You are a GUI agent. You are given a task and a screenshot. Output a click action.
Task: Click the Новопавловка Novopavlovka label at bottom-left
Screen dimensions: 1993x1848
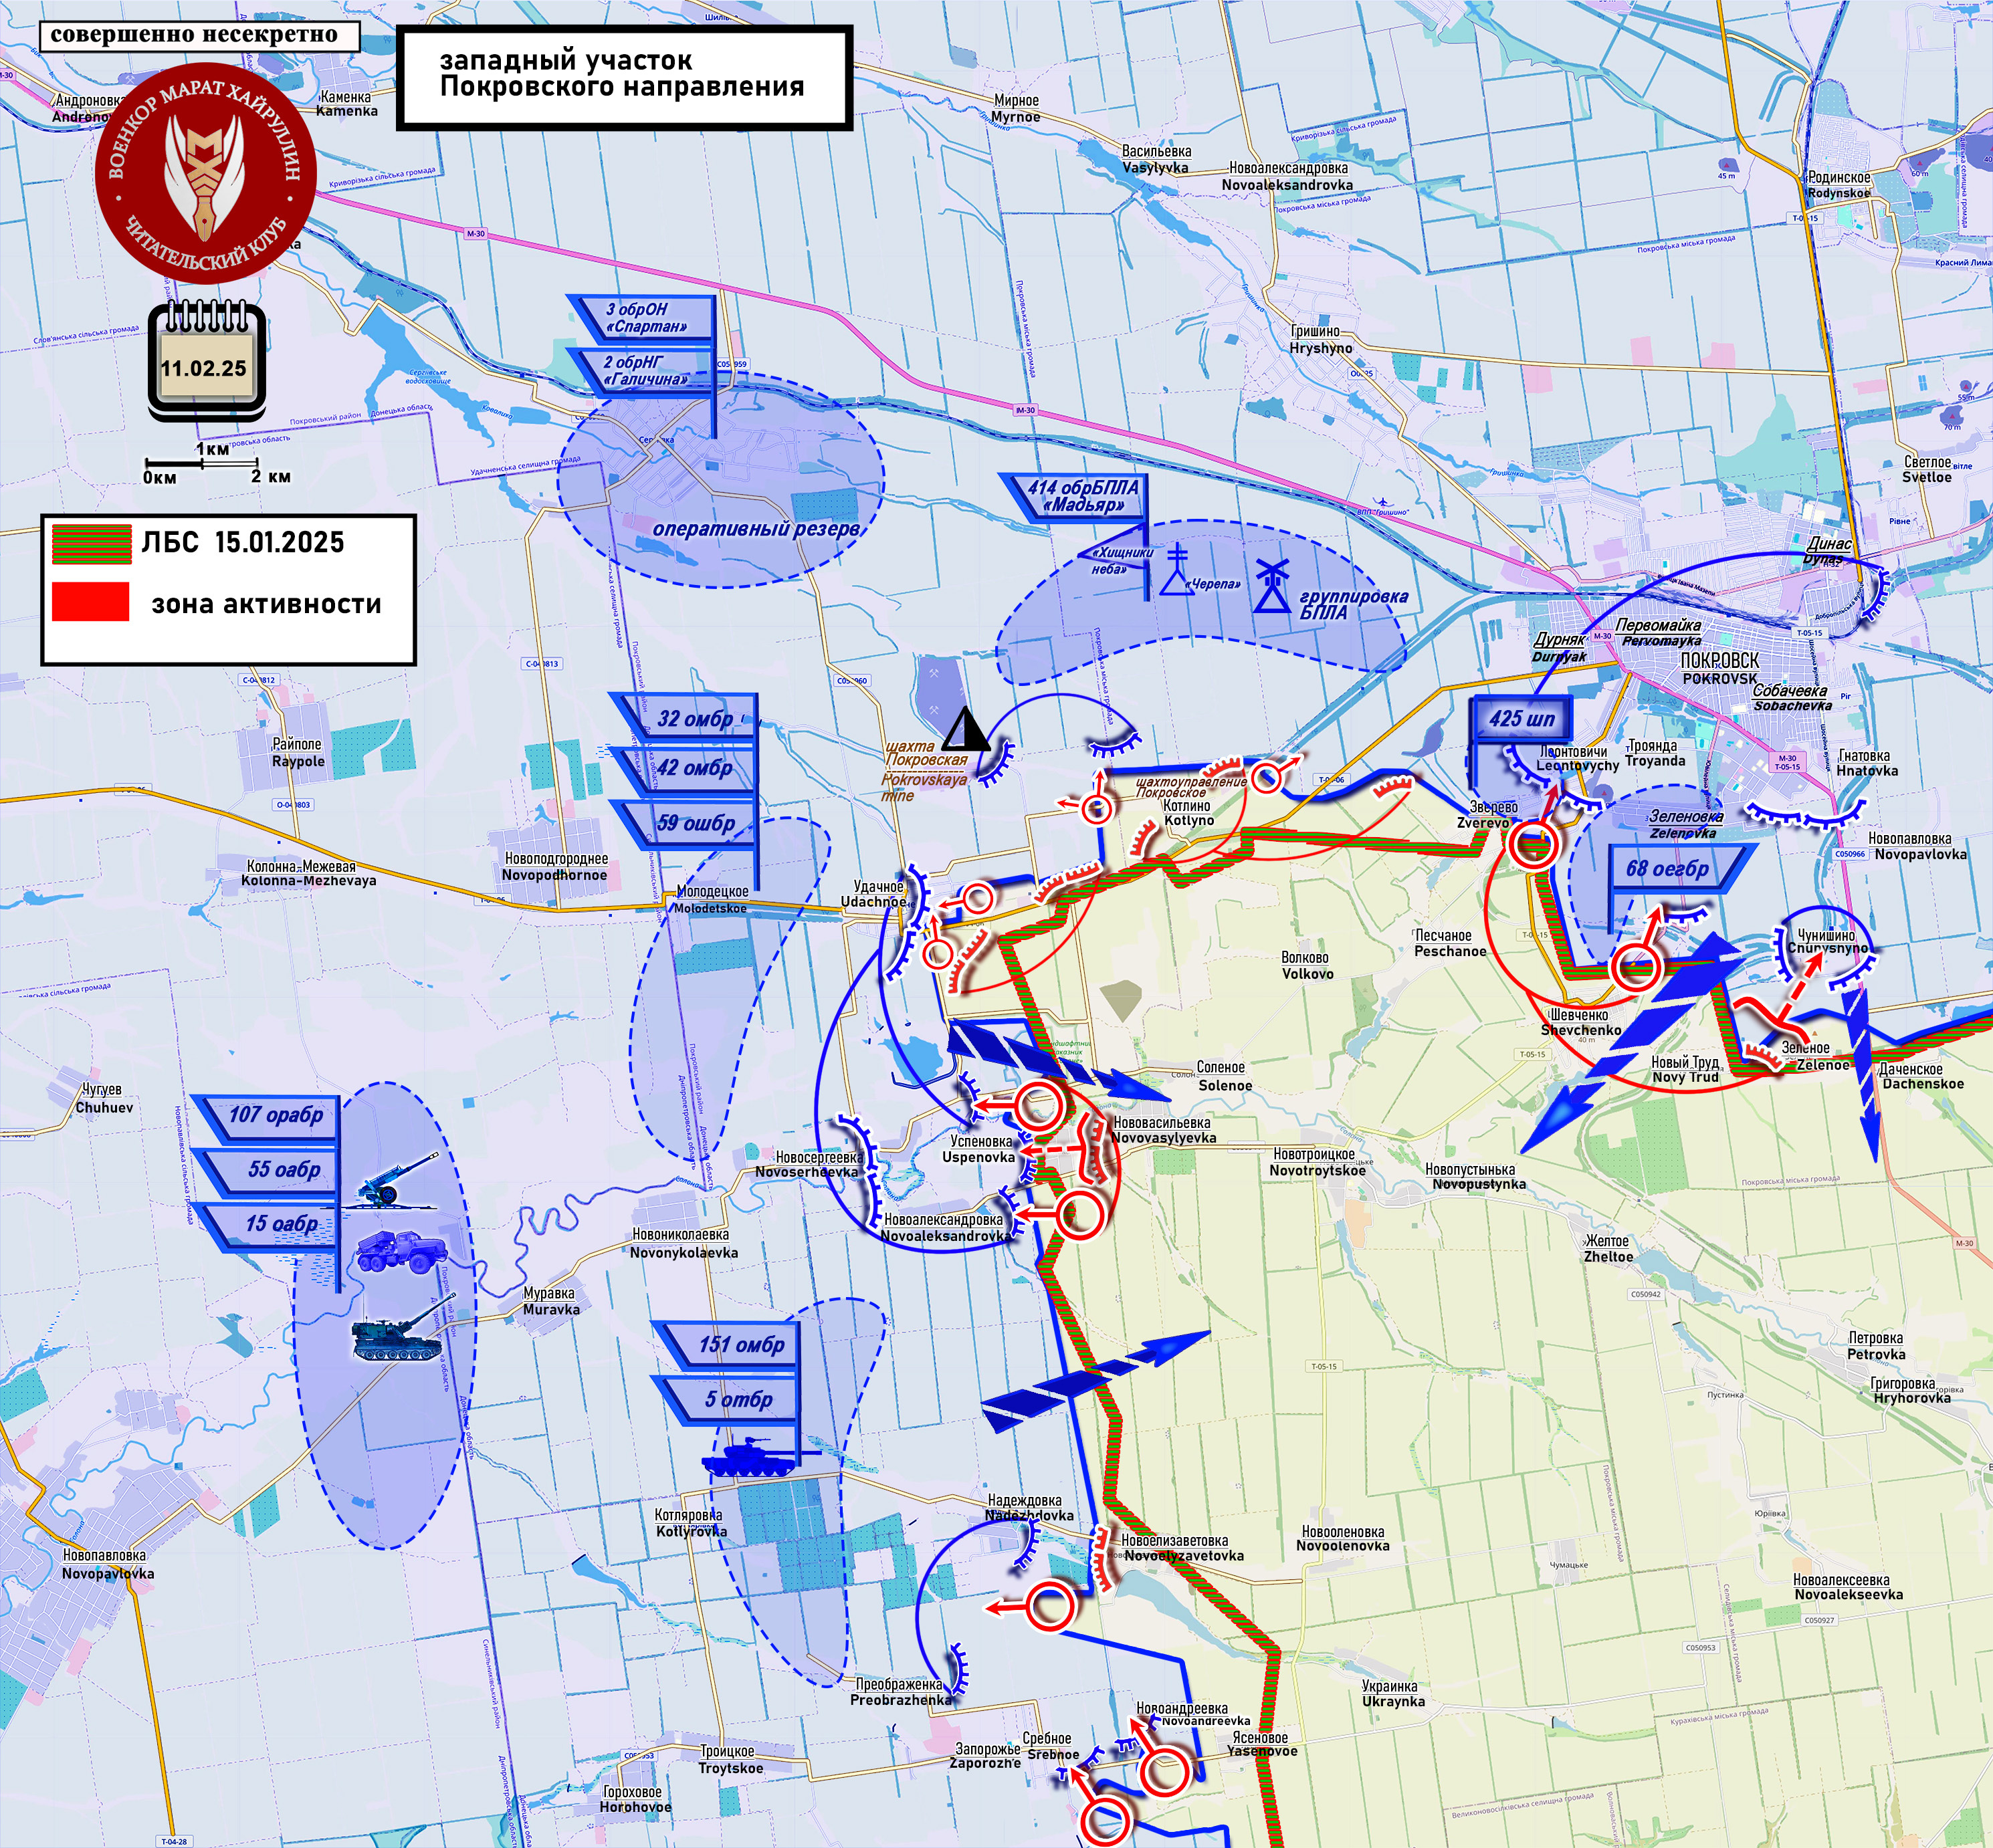coord(108,1565)
